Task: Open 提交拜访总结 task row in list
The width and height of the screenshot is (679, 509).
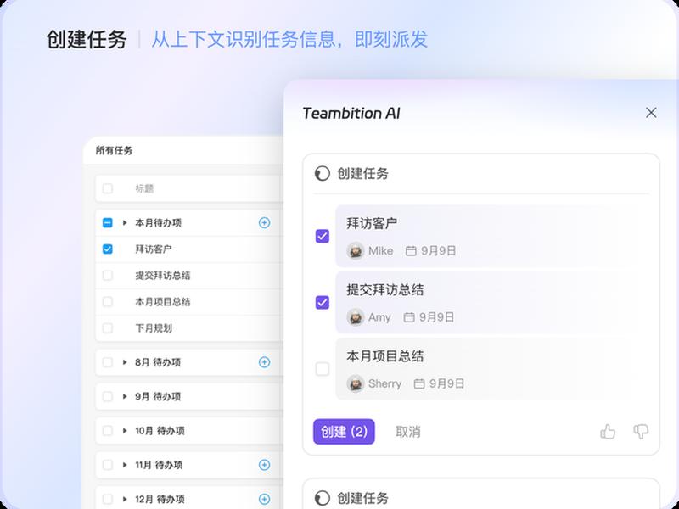Action: [x=189, y=275]
